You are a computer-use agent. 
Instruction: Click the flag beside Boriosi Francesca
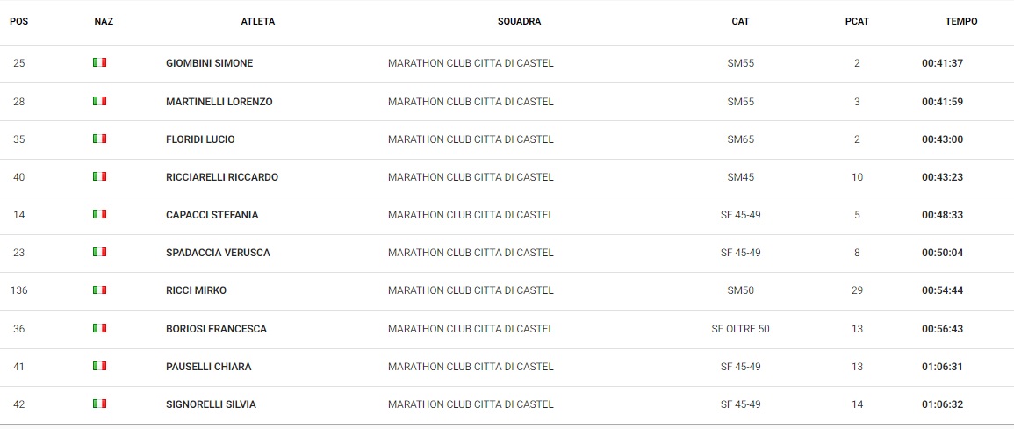click(x=99, y=328)
